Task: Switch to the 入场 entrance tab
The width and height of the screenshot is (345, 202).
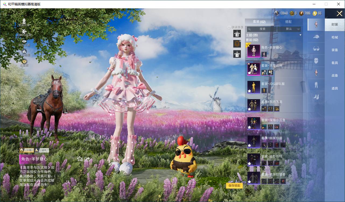Action: tap(26, 150)
